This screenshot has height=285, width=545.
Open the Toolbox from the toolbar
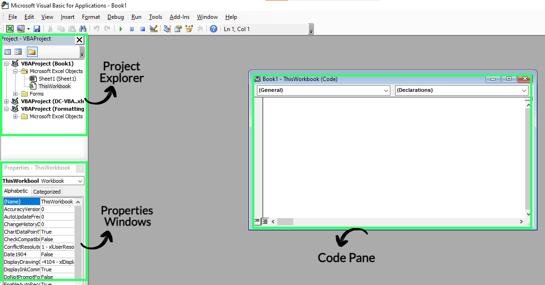[x=199, y=28]
